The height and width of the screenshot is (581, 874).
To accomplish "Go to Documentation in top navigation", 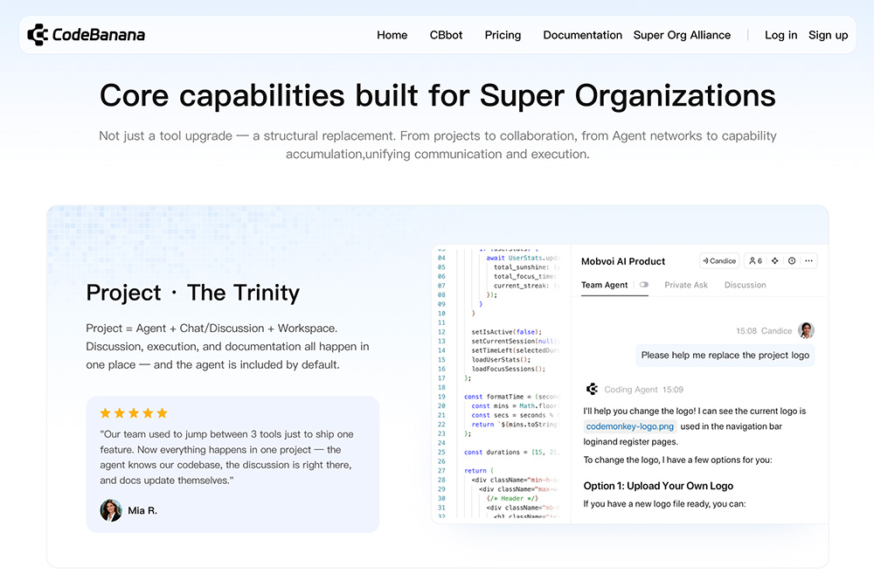I will tap(582, 35).
